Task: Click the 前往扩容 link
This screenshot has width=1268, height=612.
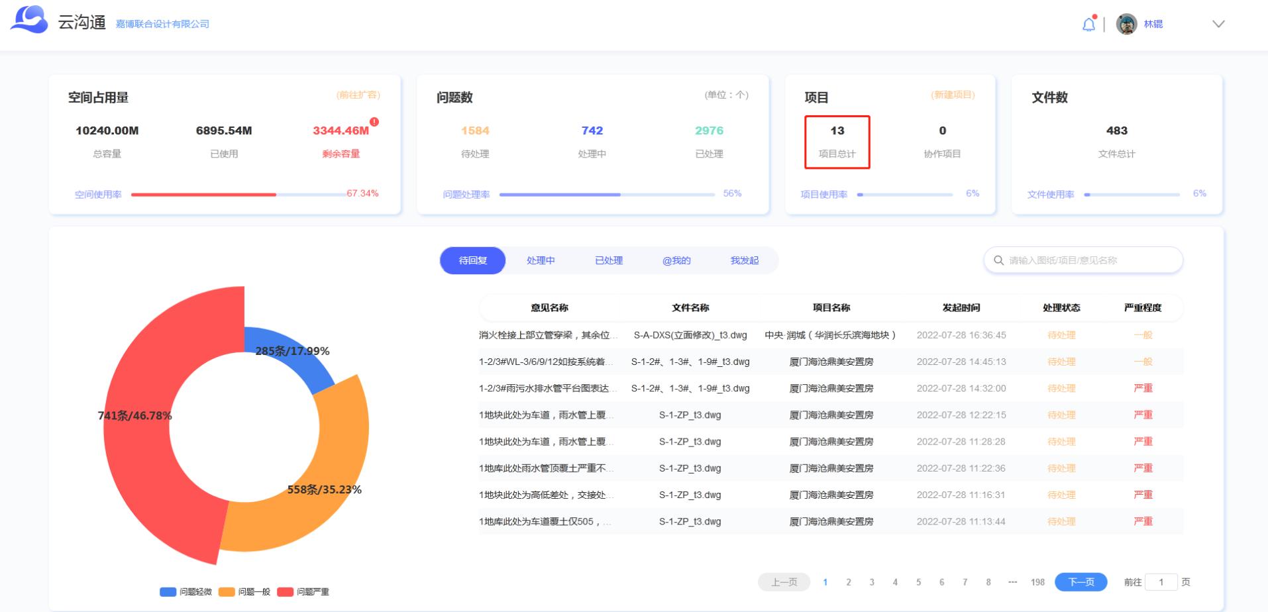Action: pyautogui.click(x=358, y=95)
